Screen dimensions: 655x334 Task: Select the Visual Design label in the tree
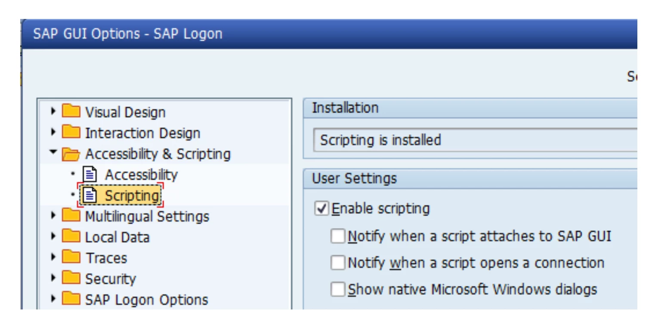coord(125,112)
